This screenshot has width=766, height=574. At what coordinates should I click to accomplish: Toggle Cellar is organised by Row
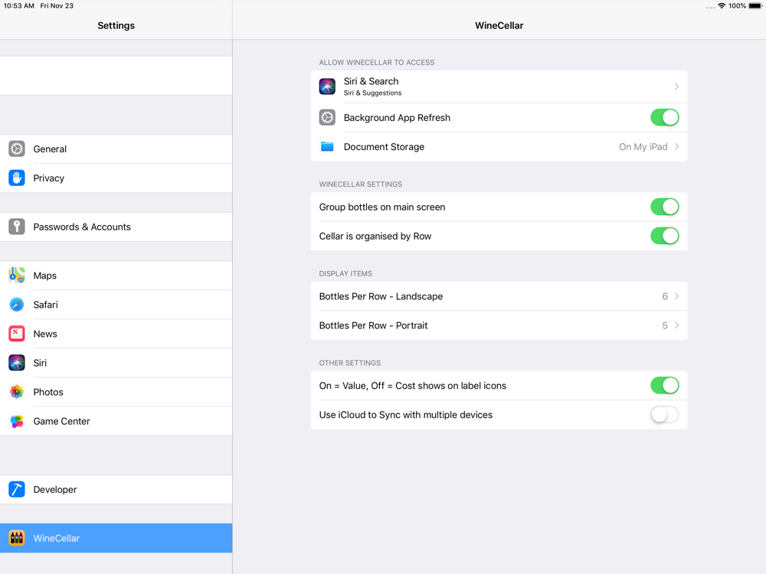click(664, 236)
